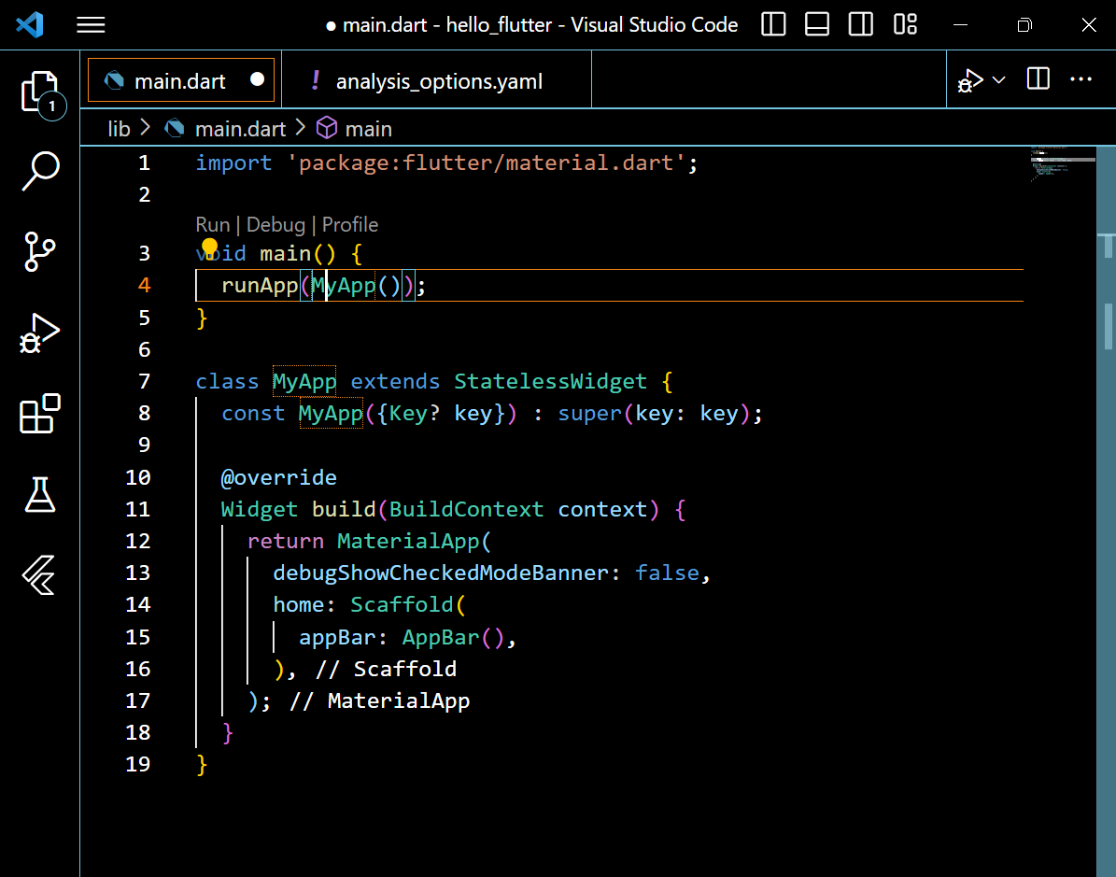Click line number 7 in gutter
The width and height of the screenshot is (1116, 877).
(145, 382)
